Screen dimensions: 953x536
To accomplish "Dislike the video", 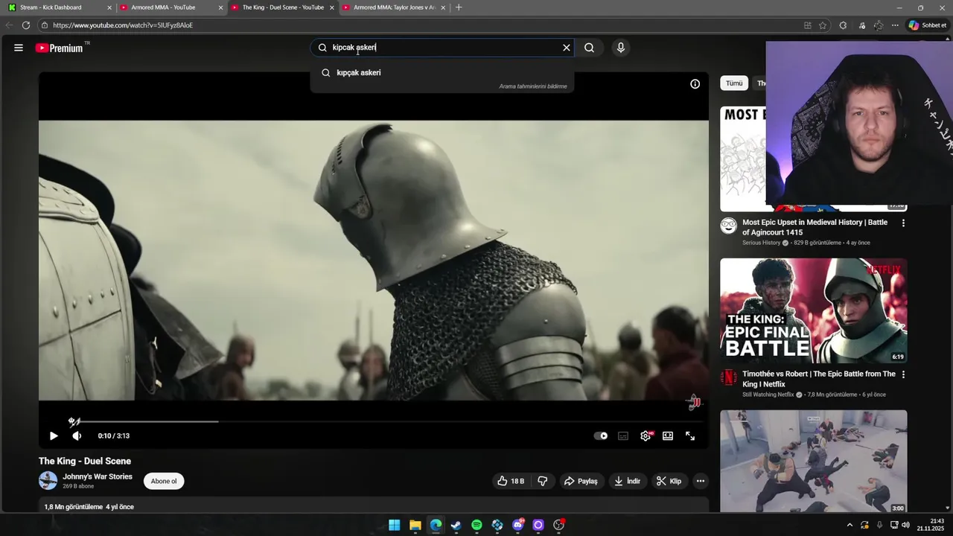I will click(543, 481).
